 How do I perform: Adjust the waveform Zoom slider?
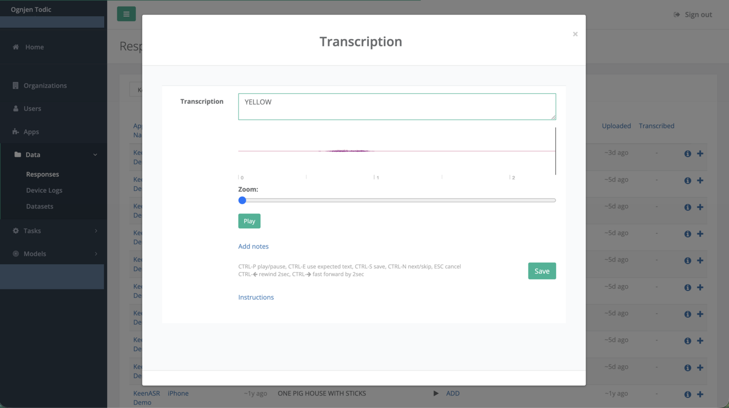(242, 200)
